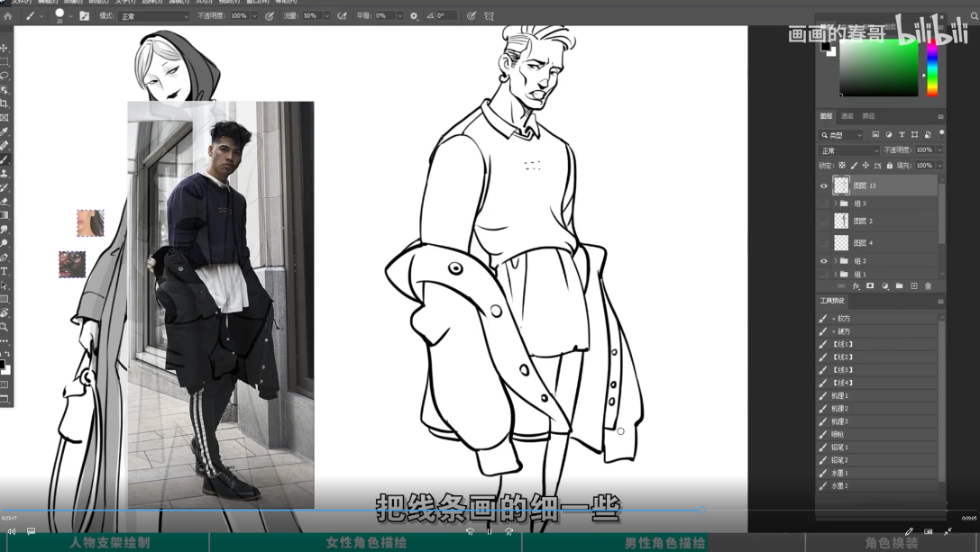
Task: Select the Horizontal Type tool
Action: pos(5,271)
